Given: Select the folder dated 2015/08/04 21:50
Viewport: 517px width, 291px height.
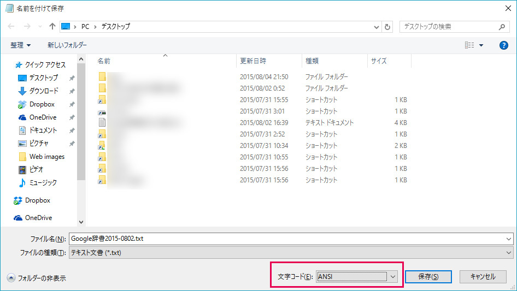Looking at the screenshot, I should pos(252,77).
